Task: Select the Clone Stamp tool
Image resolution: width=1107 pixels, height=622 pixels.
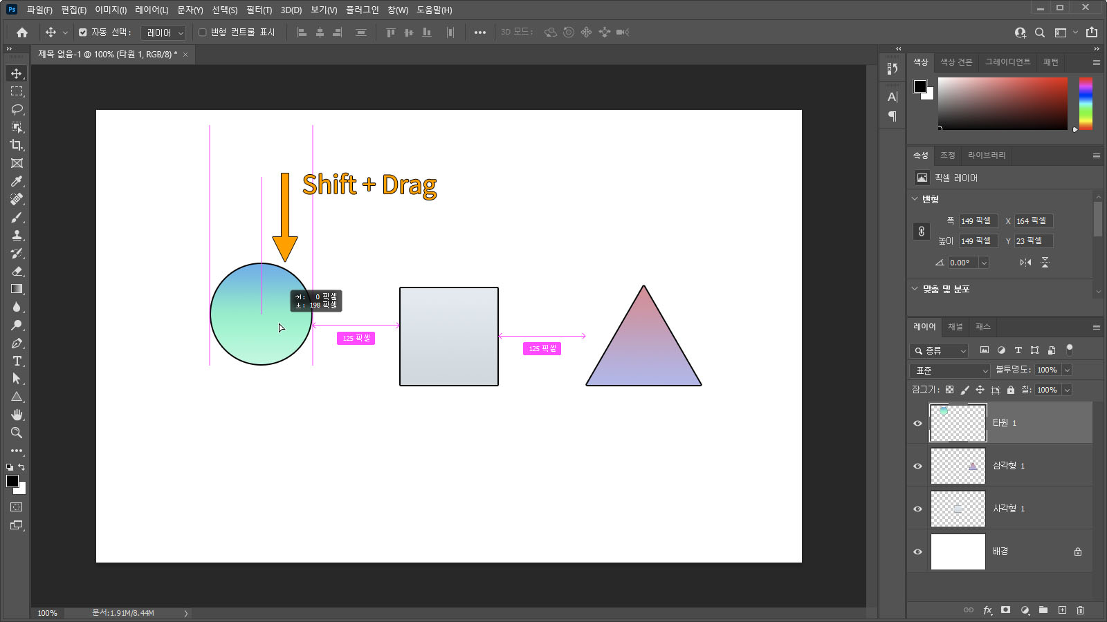Action: click(x=17, y=235)
